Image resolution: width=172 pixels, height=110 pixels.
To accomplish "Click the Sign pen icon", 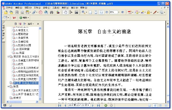I will click(155, 12).
